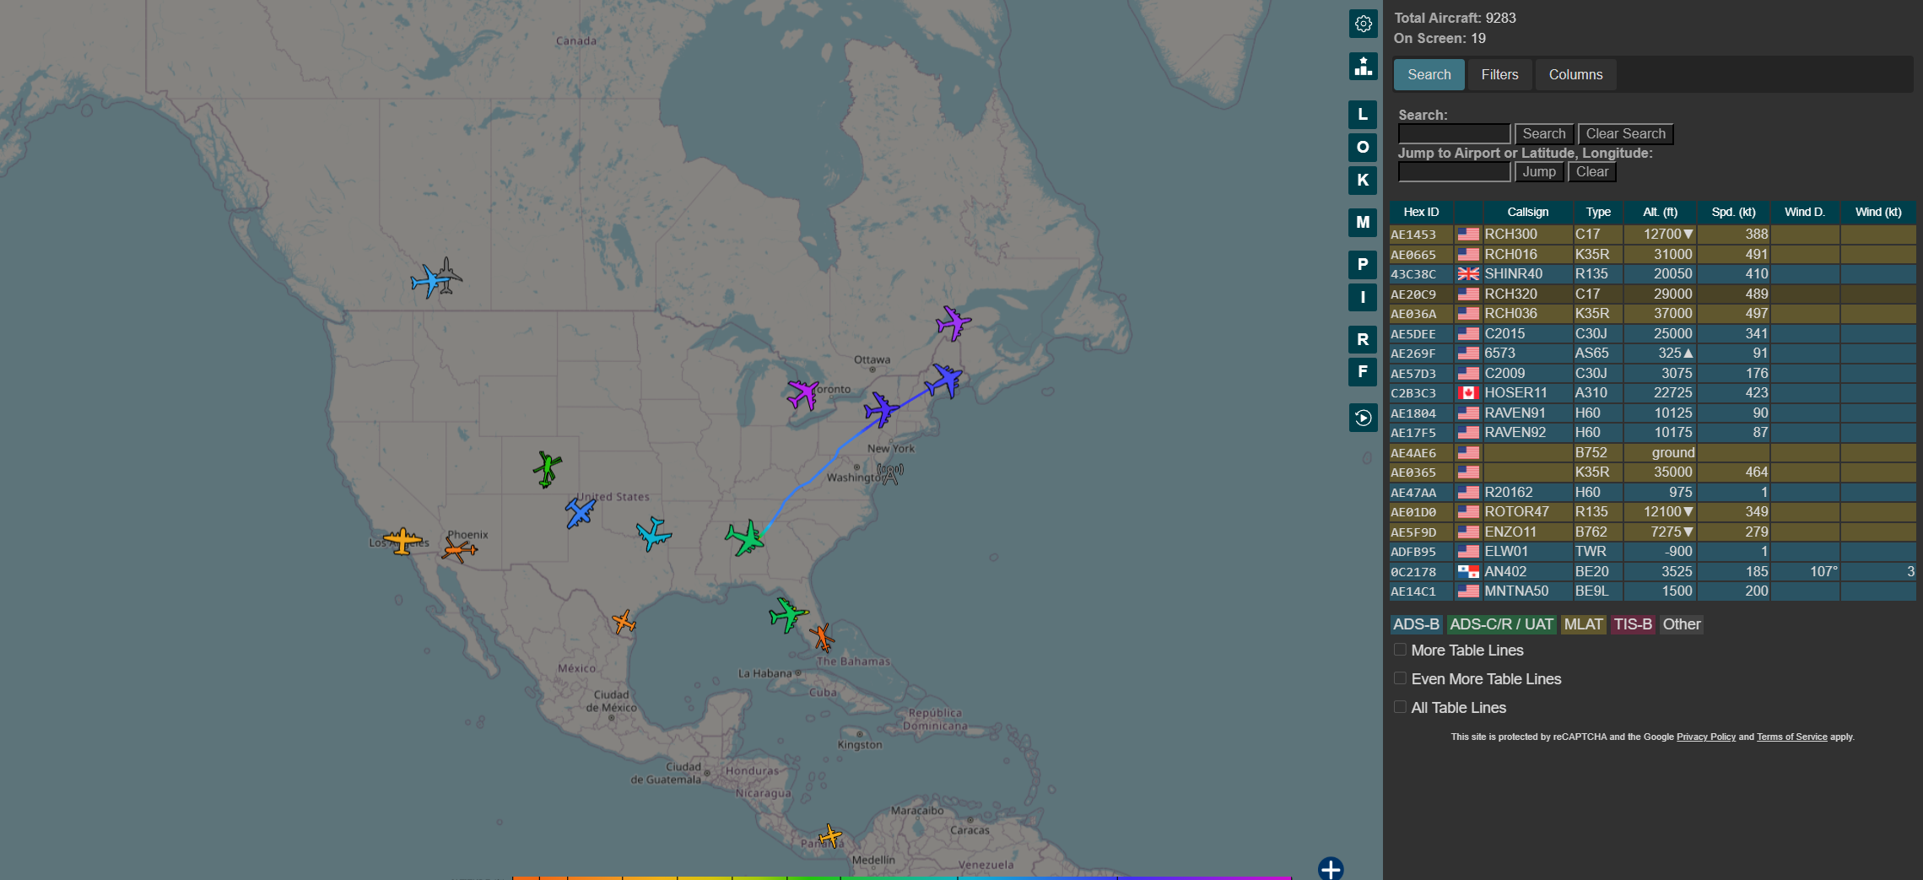Screen dimensions: 1923x880
Task: Enable Even More Table Lines checkbox
Action: (x=1400, y=678)
